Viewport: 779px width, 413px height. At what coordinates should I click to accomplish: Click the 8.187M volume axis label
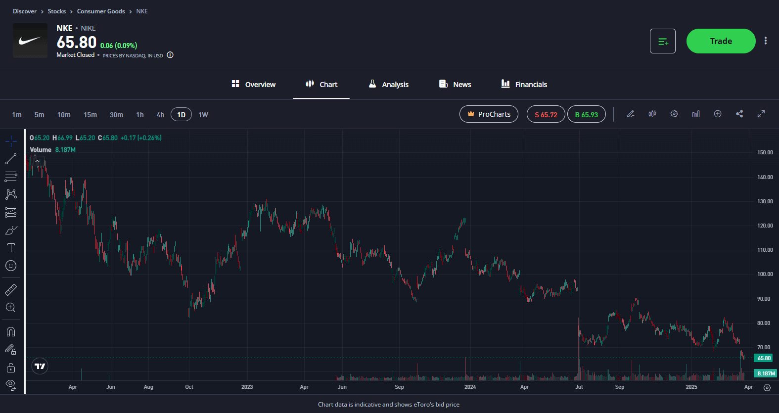tap(766, 373)
